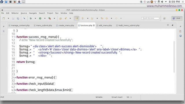This screenshot has height=104, width=185.
Task: Open the New file dropdown arrow
Action: pos(8,18)
